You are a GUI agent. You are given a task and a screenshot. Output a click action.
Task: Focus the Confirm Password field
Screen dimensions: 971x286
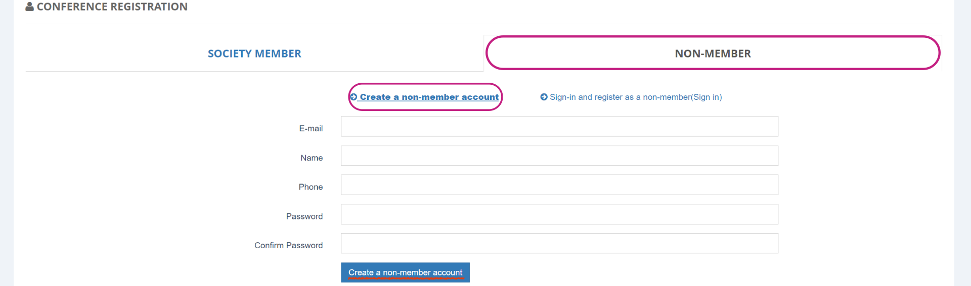point(559,243)
